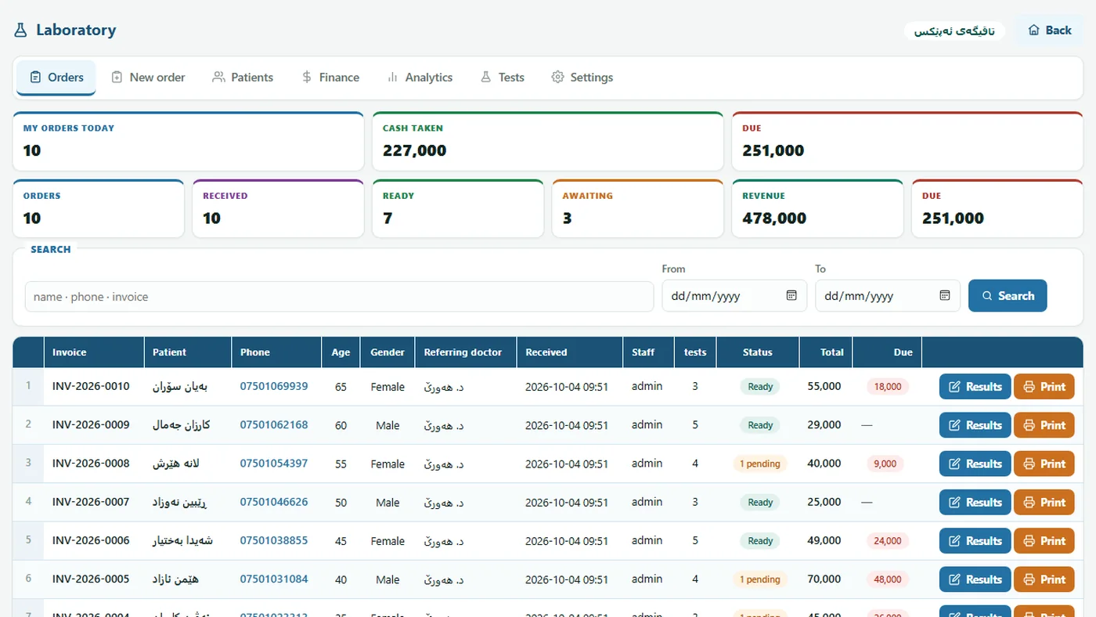This screenshot has width=1096, height=617.
Task: Open the From date calendar picker icon
Action: tap(791, 296)
